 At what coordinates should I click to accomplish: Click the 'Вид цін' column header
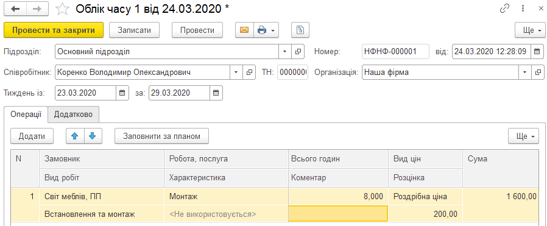(425, 159)
